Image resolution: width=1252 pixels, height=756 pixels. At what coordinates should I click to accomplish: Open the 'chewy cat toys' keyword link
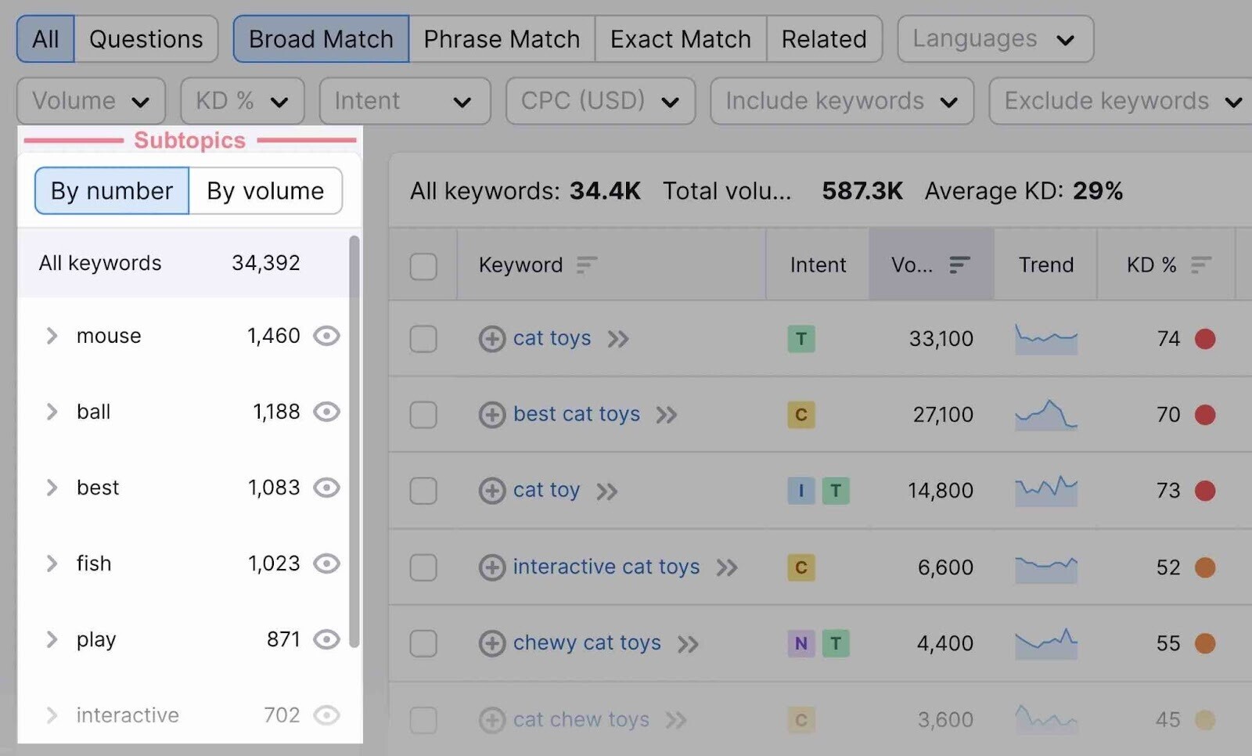tap(587, 643)
